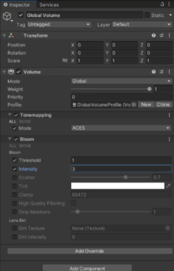Open Tonemapping override three-dot menu
This screenshot has height=271, width=174.
[169, 115]
